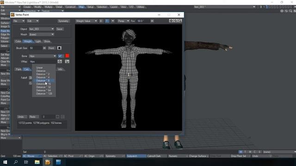
Task: Open the Weight Value display dropdown
Action: pyautogui.click(x=86, y=21)
